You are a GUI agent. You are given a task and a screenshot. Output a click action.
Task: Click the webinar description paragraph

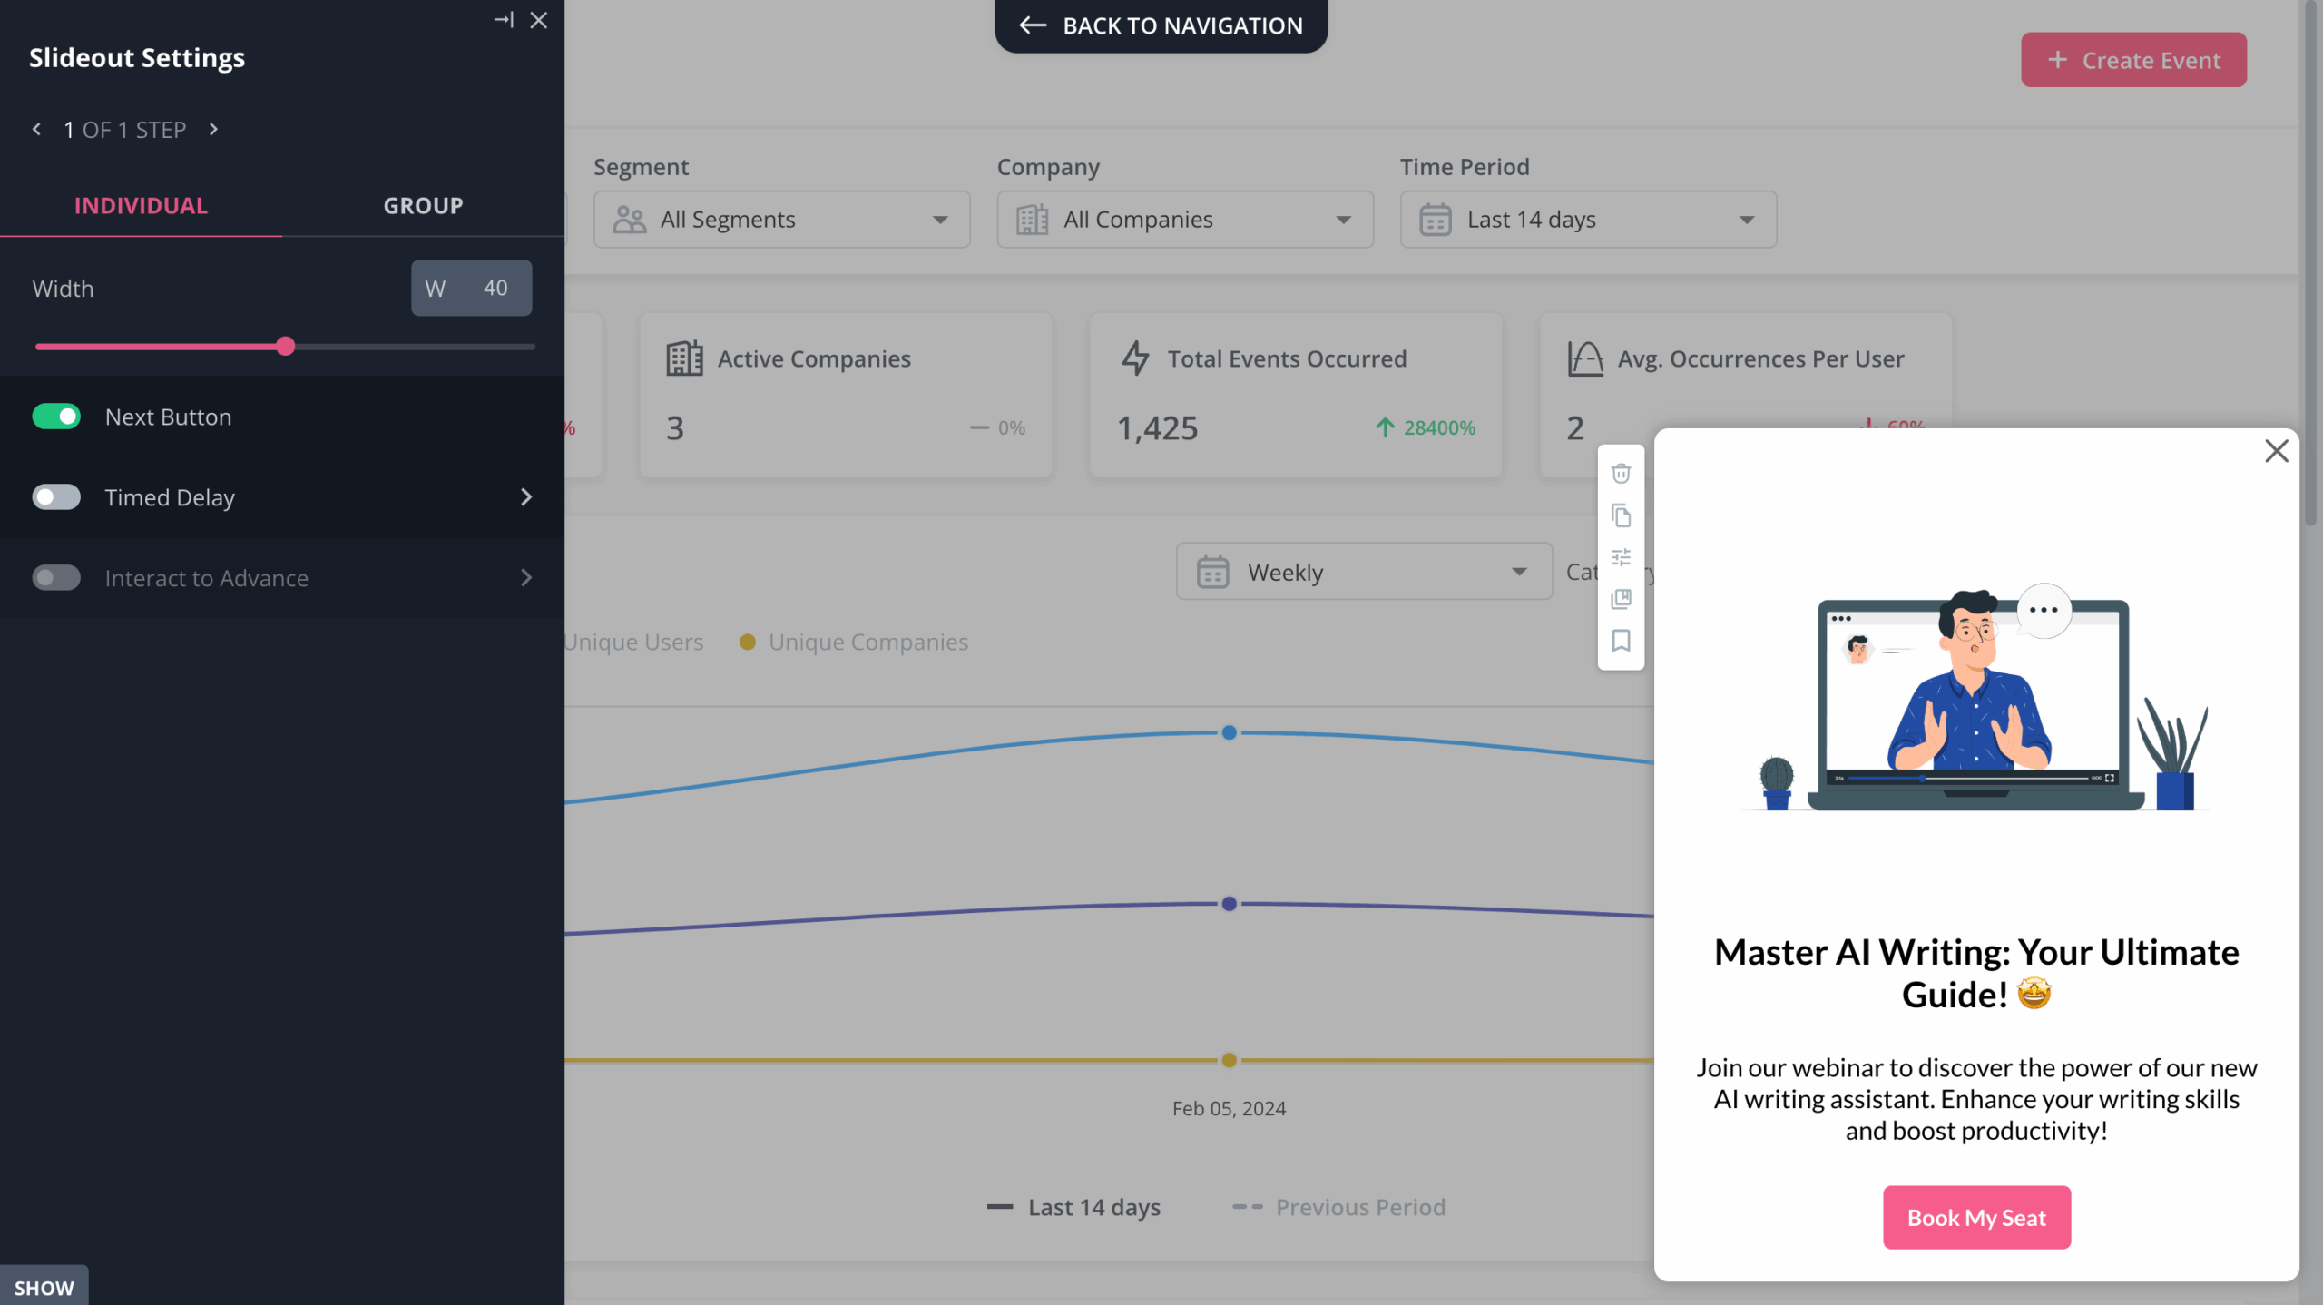1976,1099
